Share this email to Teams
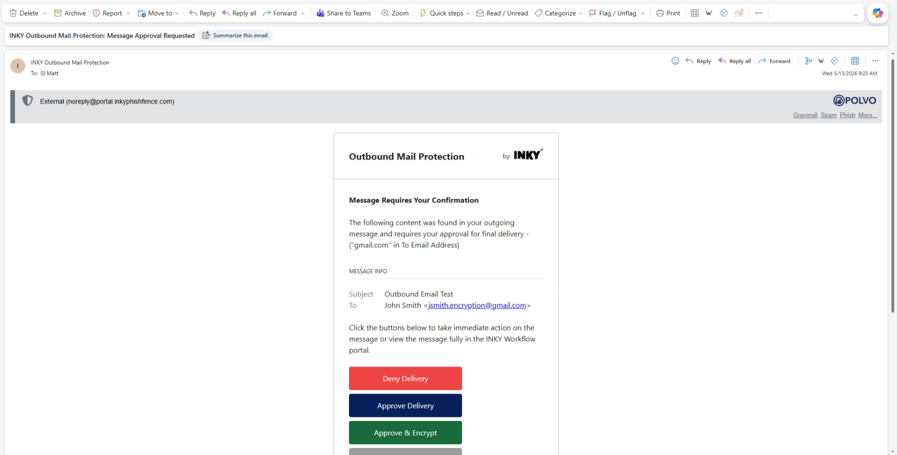 coord(343,13)
